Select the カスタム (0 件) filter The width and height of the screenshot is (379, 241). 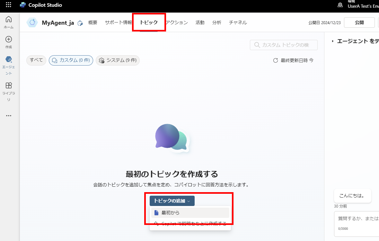71,60
